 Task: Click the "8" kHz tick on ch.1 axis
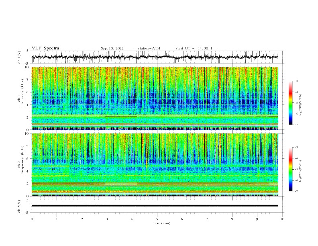29,80
